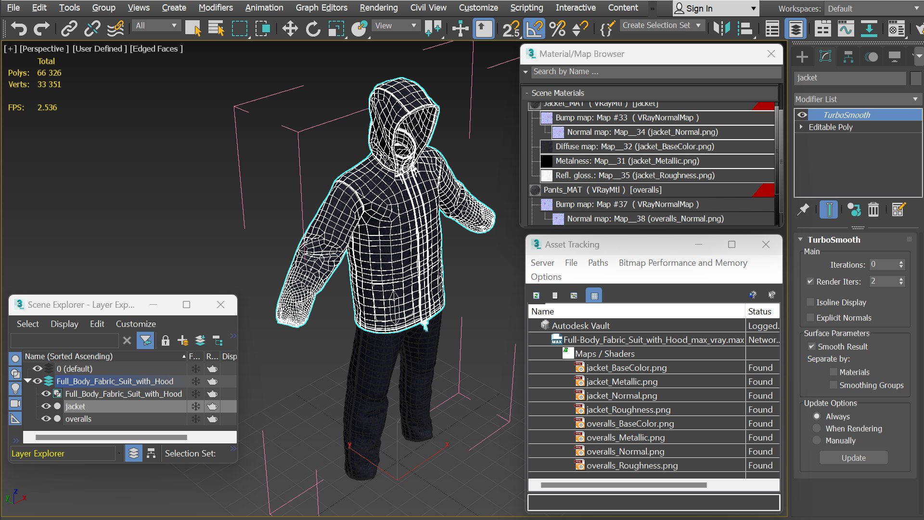Click the Mirror tool icon
The width and height of the screenshot is (924, 520).
point(721,28)
